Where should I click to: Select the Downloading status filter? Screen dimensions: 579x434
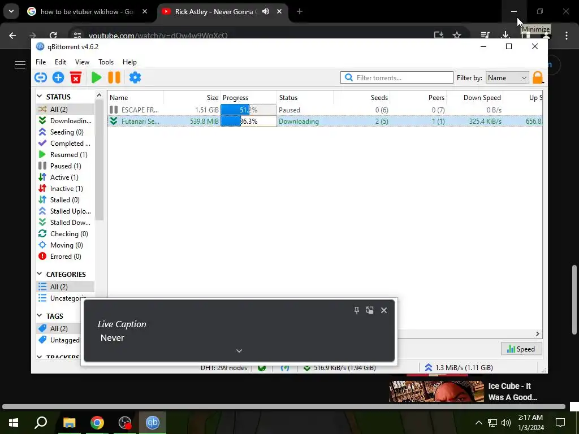(65, 121)
